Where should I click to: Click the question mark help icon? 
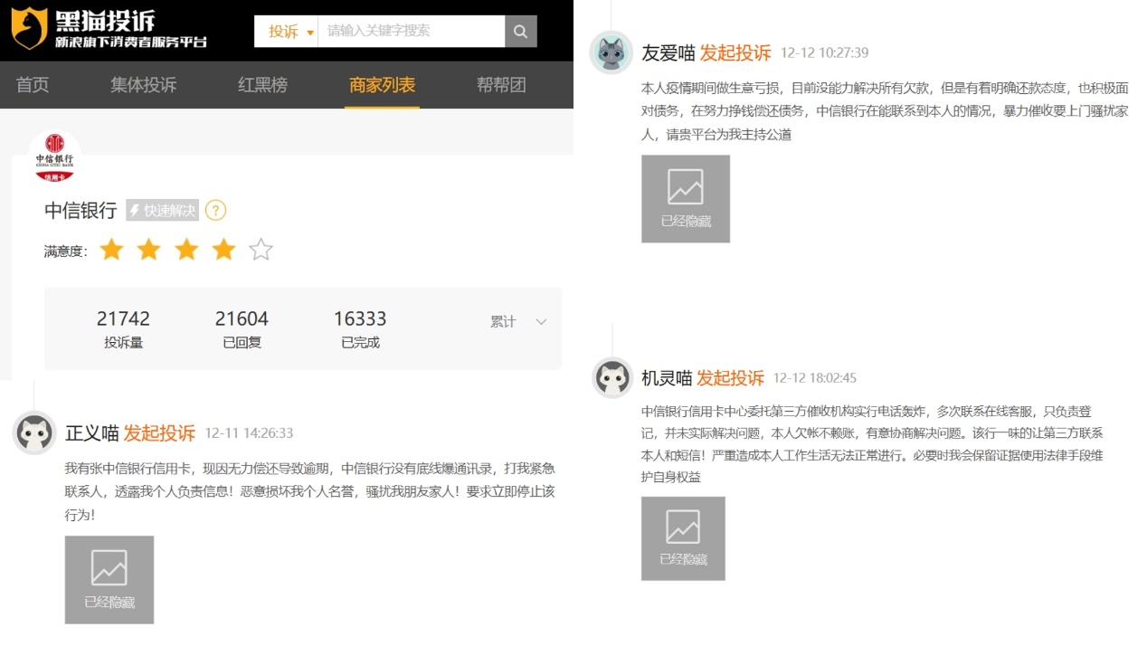click(215, 211)
